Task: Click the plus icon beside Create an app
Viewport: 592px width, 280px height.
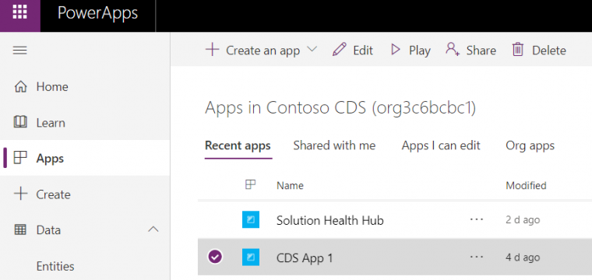Action: pos(213,50)
